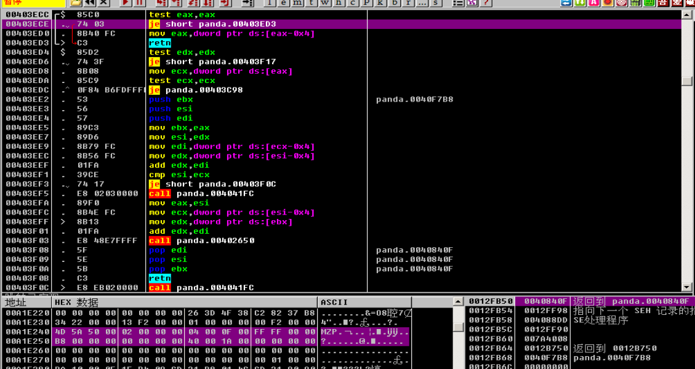
Task: Click comment 'panda.0040F7B8' in disassembly
Action: coord(414,100)
